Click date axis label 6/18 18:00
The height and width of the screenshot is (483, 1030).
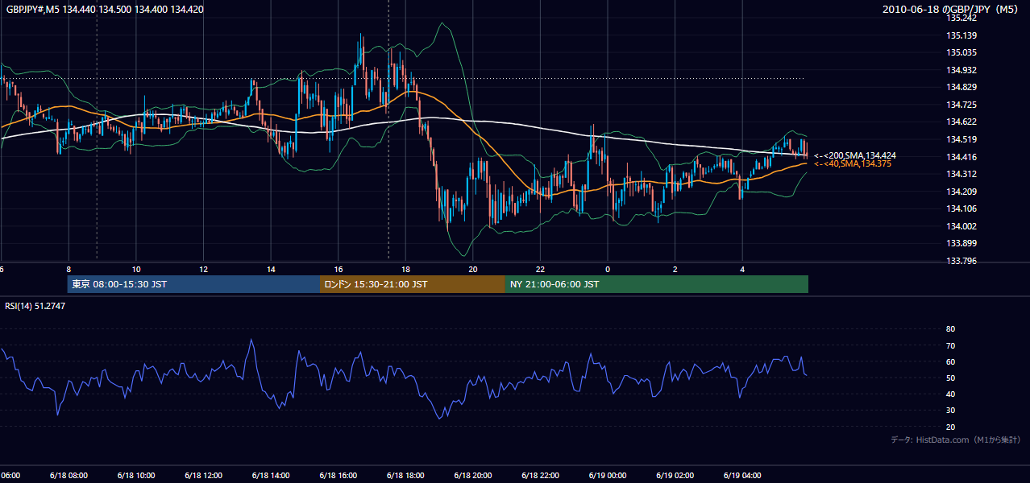coord(405,475)
